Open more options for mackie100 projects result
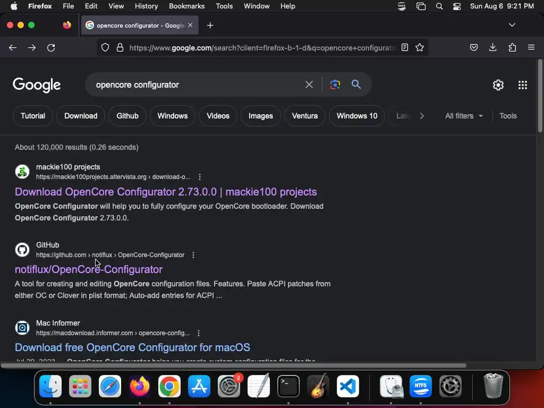The image size is (544, 408). 200,177
